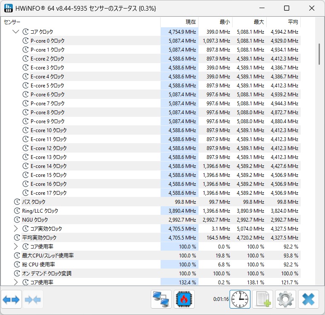The height and width of the screenshot is (315, 325).
Task: Select the E-core 15 クロック row
Action: click(x=161, y=175)
